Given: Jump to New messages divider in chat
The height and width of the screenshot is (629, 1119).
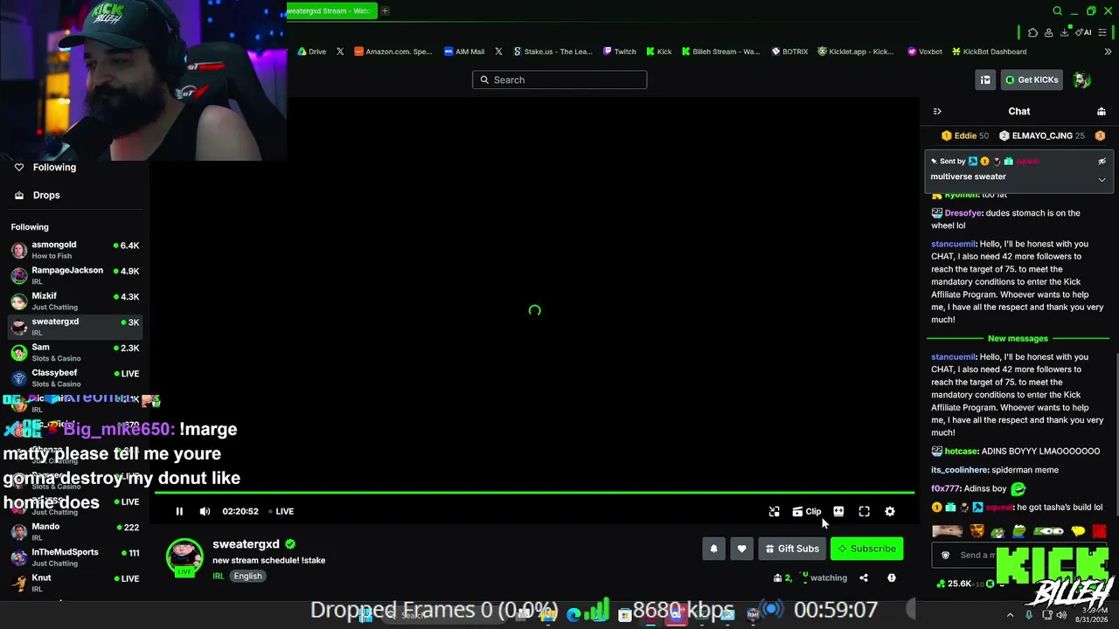Looking at the screenshot, I should pos(1018,338).
